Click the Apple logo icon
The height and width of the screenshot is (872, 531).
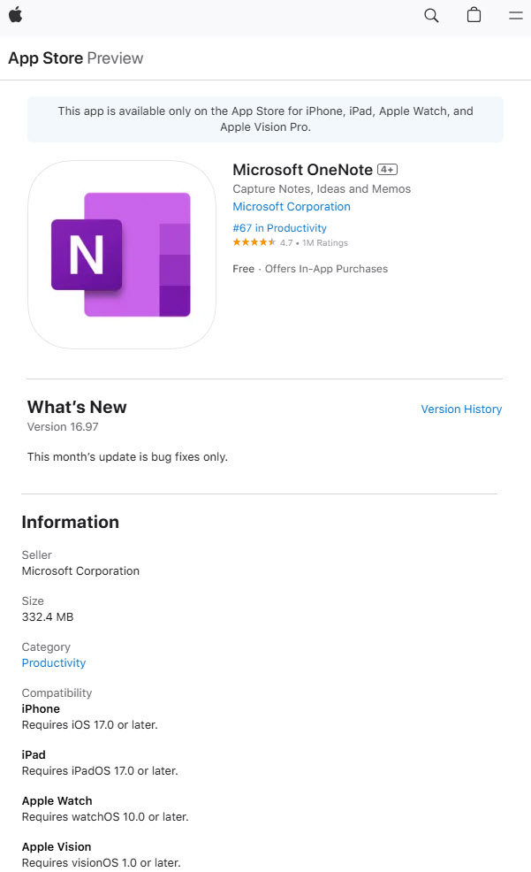pyautogui.click(x=16, y=15)
